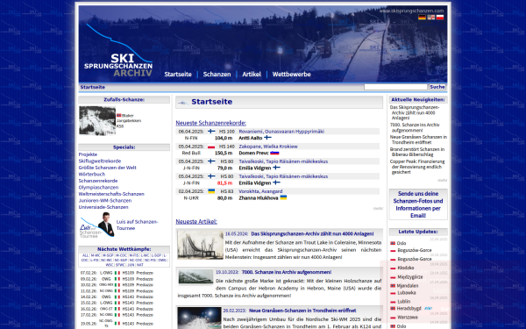Viewport: 526px width, 329px height.
Task: Open Międzygórze in Letzte Updates
Action: pos(410,277)
